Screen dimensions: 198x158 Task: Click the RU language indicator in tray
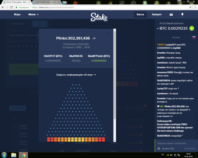tap(163, 154)
